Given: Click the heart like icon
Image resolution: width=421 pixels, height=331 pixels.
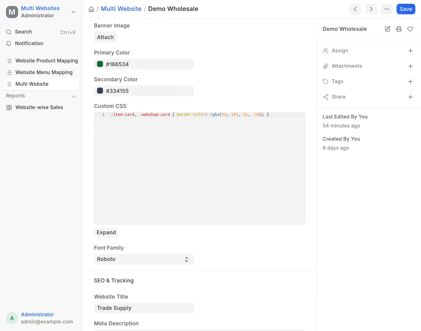Looking at the screenshot, I should click(410, 29).
